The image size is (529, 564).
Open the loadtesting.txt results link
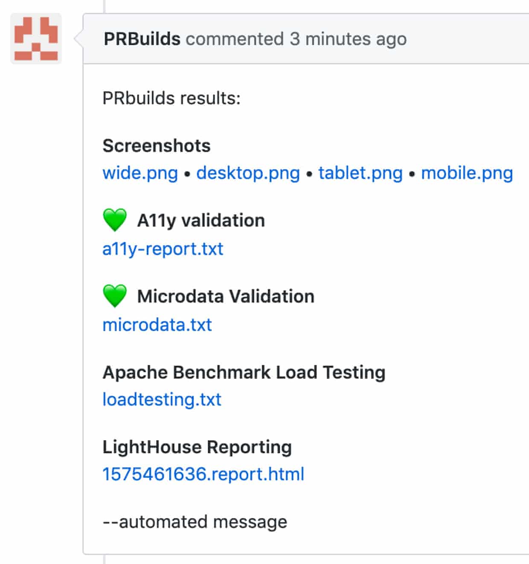click(x=162, y=399)
